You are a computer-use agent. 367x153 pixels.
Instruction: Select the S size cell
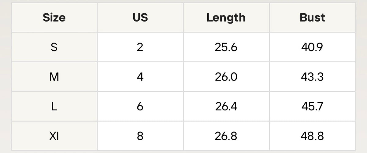[54, 47]
